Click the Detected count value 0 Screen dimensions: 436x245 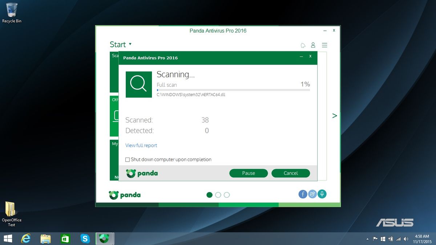tap(207, 131)
